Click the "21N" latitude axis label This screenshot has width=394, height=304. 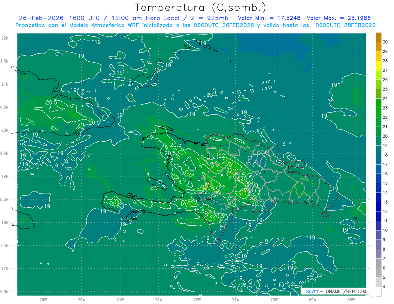pyautogui.click(x=5, y=84)
